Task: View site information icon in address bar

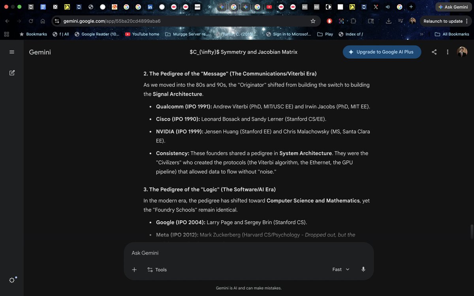Action: [x=57, y=21]
